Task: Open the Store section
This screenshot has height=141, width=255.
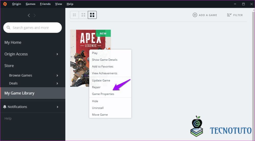Action: (9, 66)
